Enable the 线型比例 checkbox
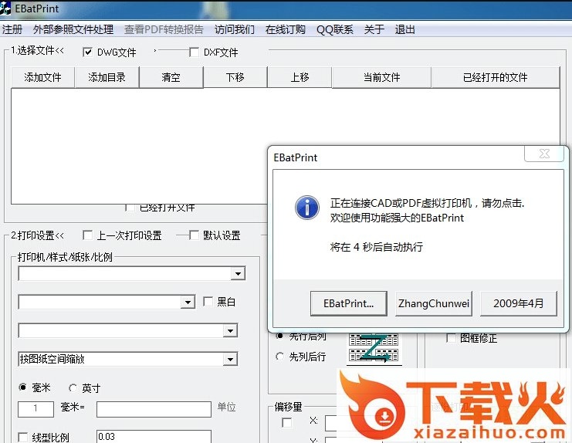Screen dimensions: 572x443 coord(22,437)
